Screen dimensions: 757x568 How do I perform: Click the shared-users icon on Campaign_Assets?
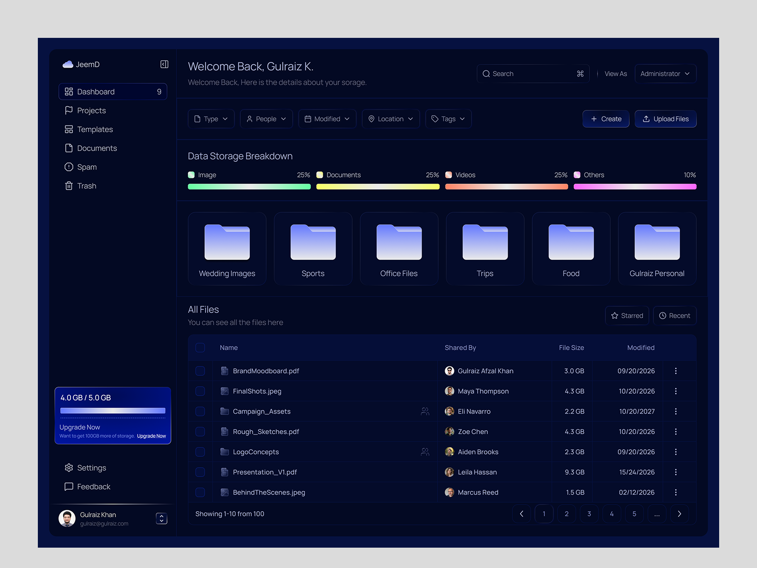coord(425,411)
